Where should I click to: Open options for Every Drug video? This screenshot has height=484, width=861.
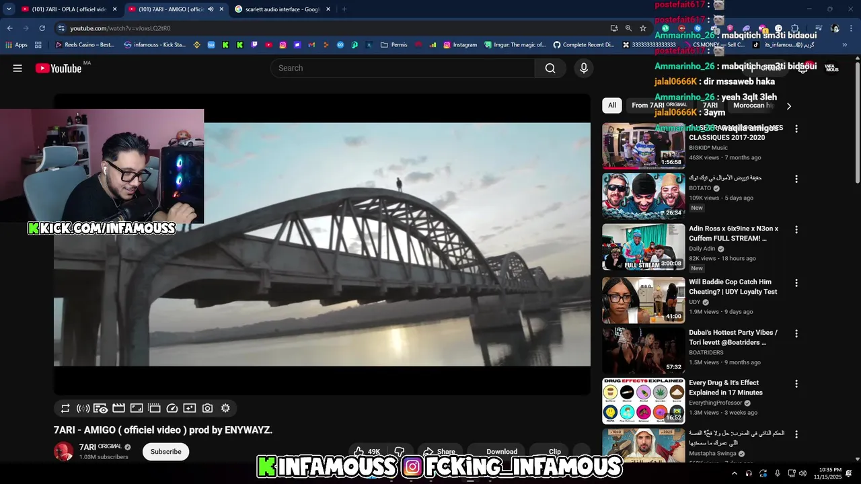(x=796, y=384)
